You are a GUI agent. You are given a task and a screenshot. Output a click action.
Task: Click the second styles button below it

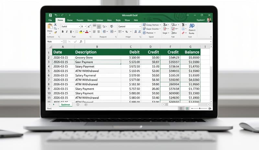(152, 29)
